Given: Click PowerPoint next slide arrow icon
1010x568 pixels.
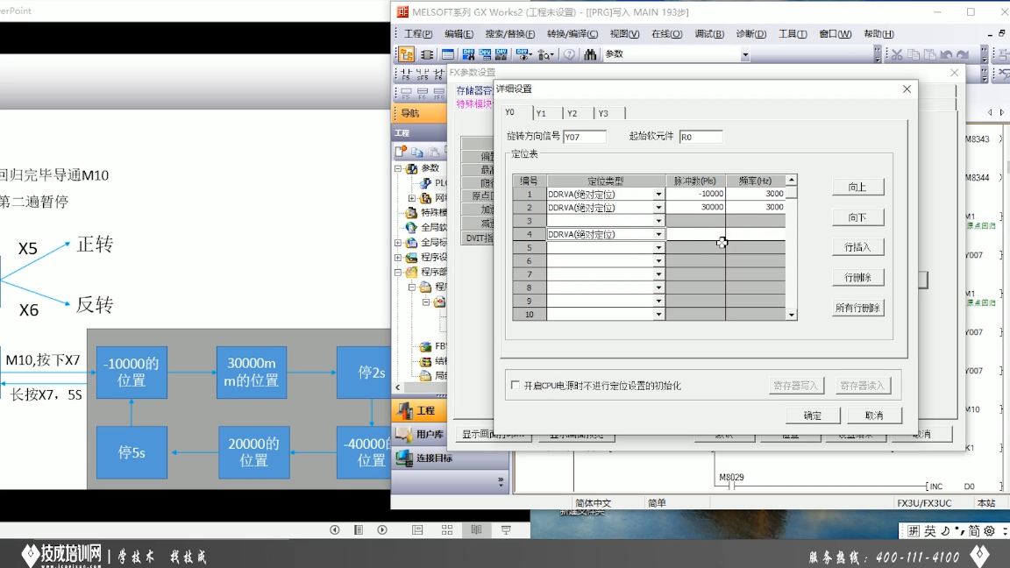Looking at the screenshot, I should tap(382, 530).
